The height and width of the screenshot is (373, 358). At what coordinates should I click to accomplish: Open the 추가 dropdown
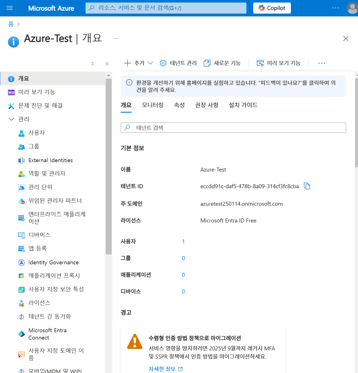tap(138, 63)
